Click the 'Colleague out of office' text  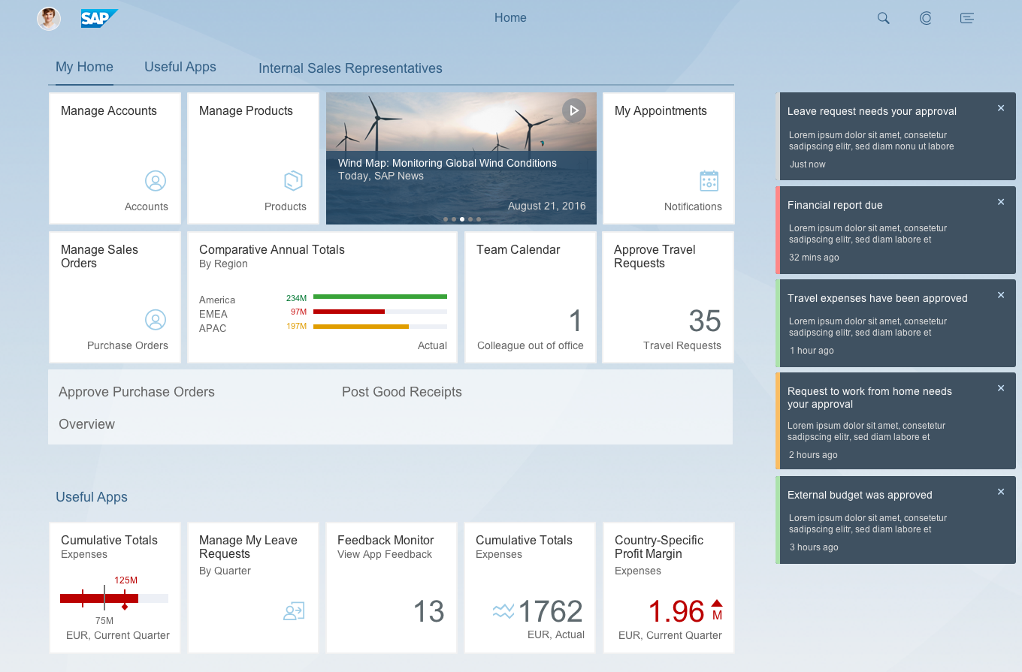pos(531,345)
